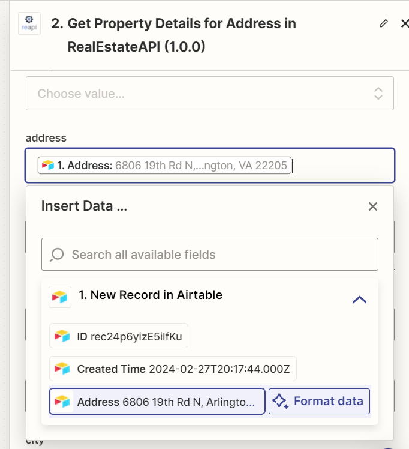
Task: Click Search all available fields box
Action: coord(210,254)
